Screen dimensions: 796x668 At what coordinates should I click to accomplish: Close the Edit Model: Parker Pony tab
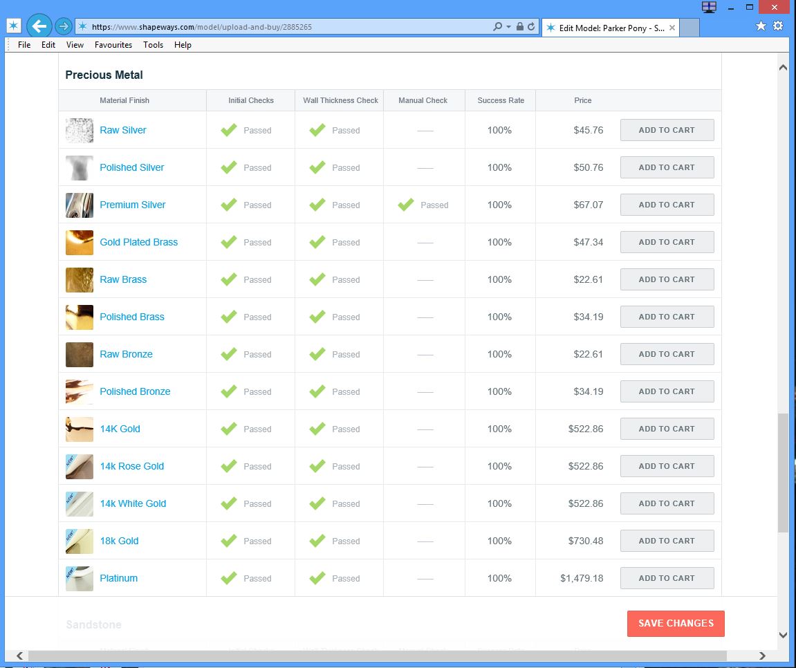coord(672,28)
